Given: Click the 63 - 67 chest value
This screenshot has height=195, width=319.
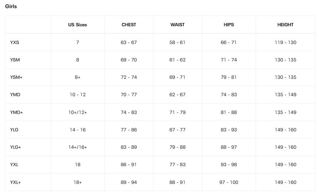Looking at the screenshot, I should pyautogui.click(x=129, y=43).
